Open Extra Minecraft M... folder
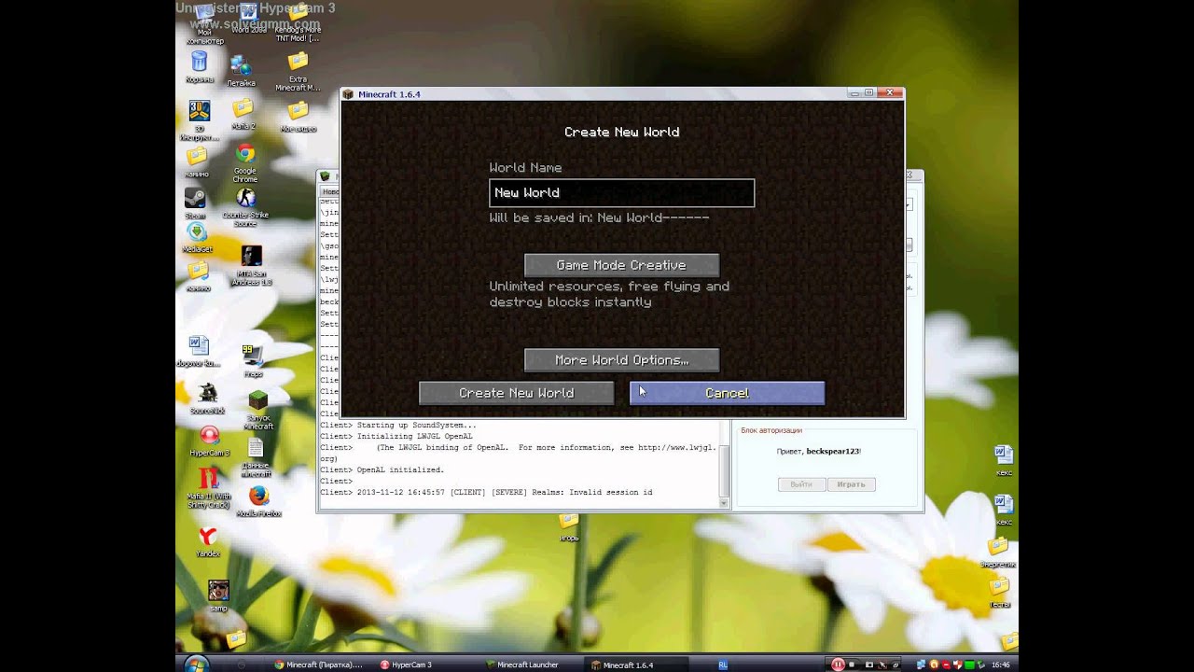Image resolution: width=1194 pixels, height=672 pixels. [298, 72]
